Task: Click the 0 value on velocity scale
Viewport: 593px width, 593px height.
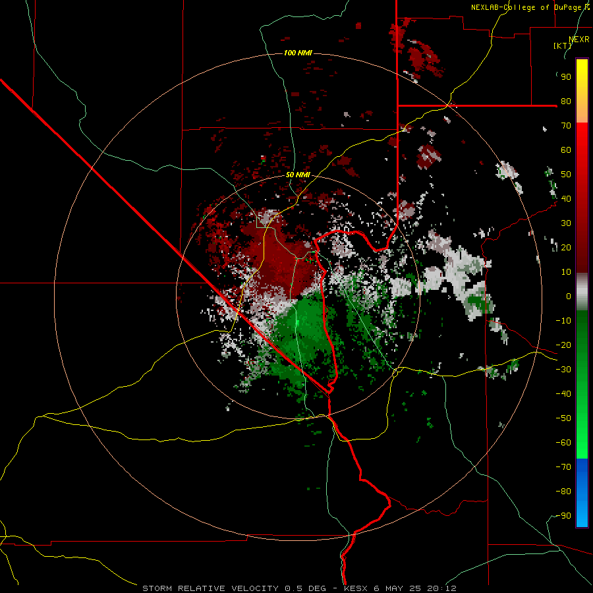Action: pyautogui.click(x=569, y=296)
